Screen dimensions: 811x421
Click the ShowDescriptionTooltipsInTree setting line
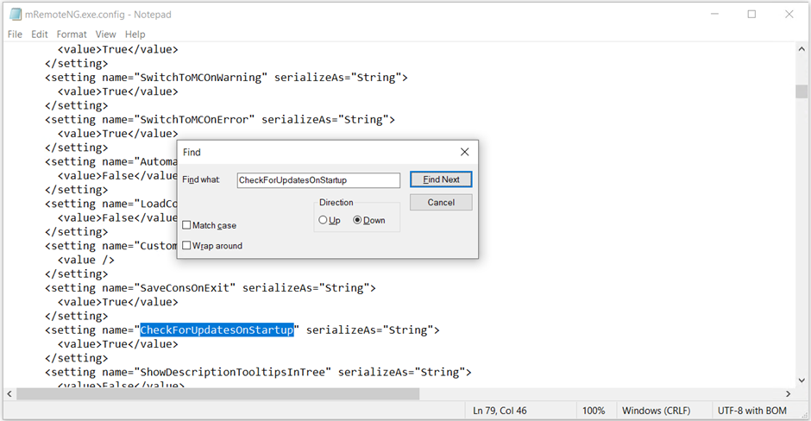258,373
